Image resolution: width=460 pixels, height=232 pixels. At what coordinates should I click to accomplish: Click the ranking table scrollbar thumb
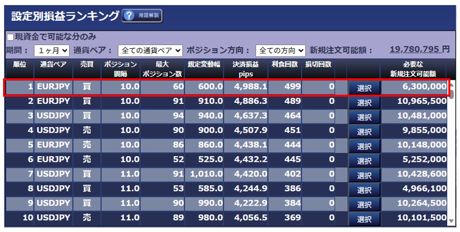tap(452, 94)
